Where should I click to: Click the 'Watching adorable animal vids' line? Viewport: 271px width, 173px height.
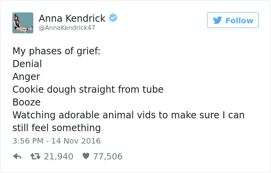click(x=129, y=115)
